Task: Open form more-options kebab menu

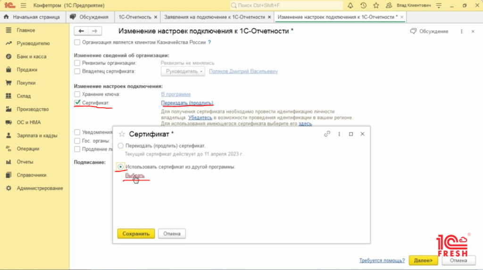Action: click(461, 32)
